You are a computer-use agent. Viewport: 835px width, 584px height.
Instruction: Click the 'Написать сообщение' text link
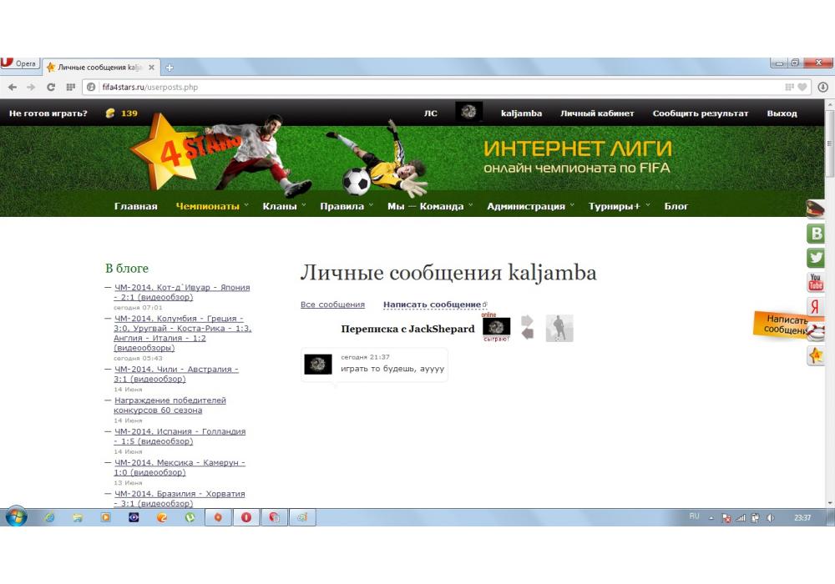(432, 305)
